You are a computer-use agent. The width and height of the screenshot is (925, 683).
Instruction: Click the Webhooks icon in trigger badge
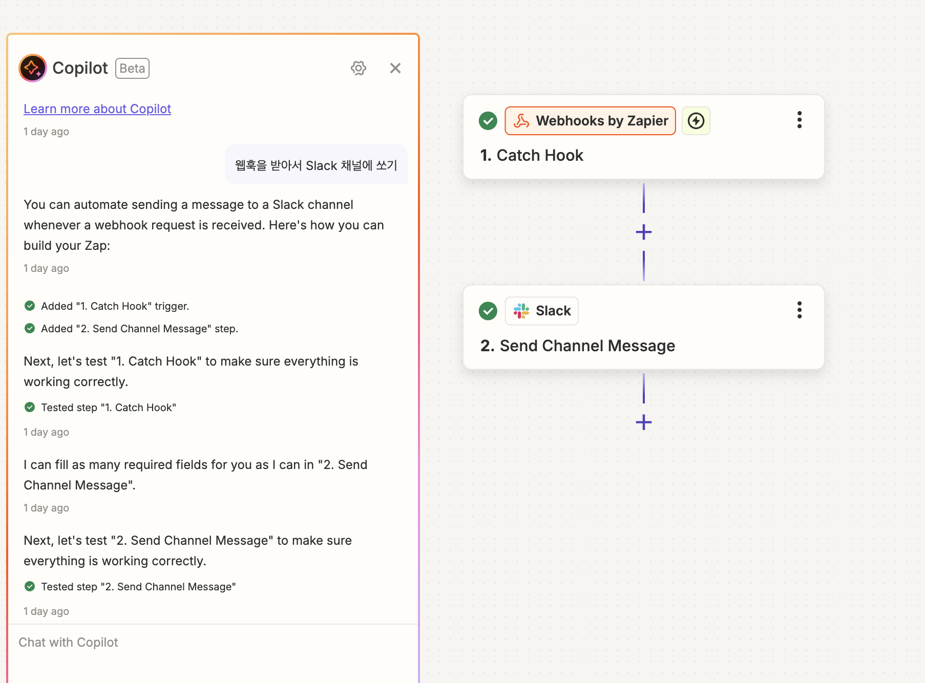tap(521, 121)
